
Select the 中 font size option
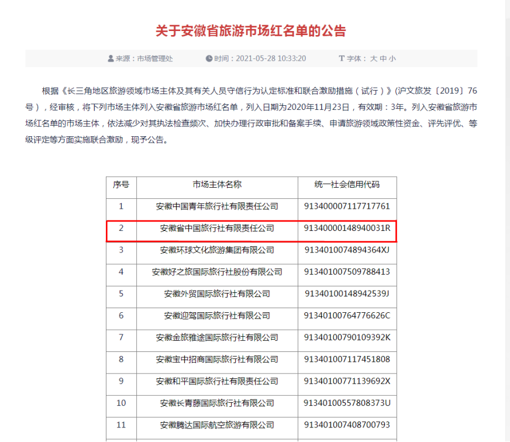coord(384,58)
